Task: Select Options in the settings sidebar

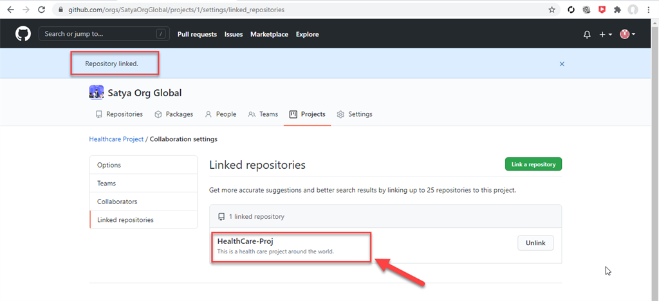Action: point(109,165)
